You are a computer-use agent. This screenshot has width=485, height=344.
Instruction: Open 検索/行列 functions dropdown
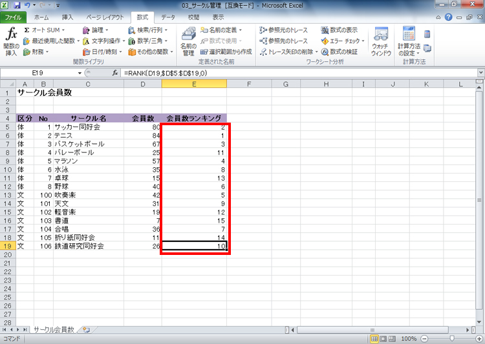tap(148, 30)
